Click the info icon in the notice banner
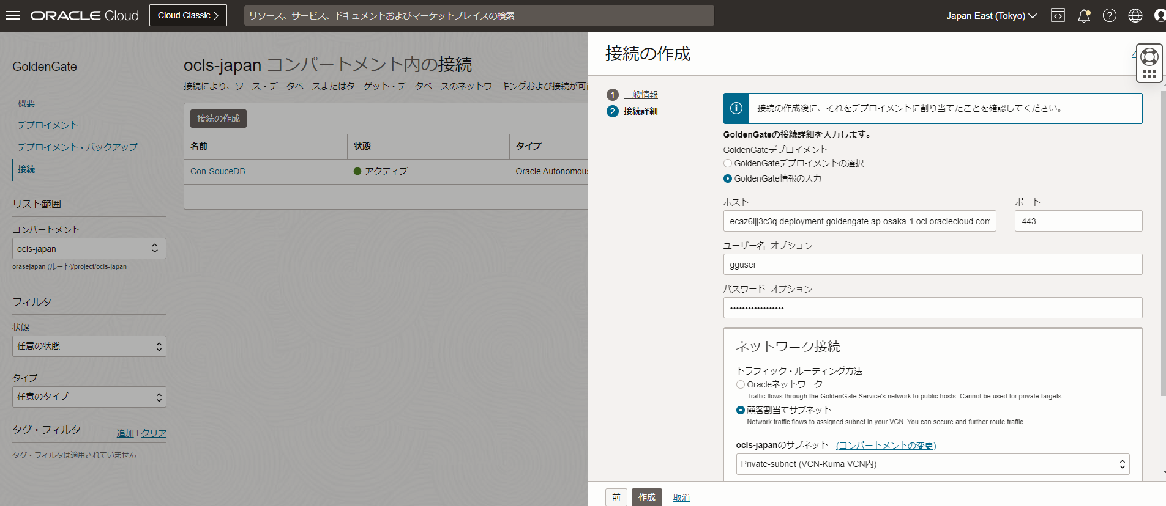Viewport: 1166px width, 506px height. [x=736, y=108]
